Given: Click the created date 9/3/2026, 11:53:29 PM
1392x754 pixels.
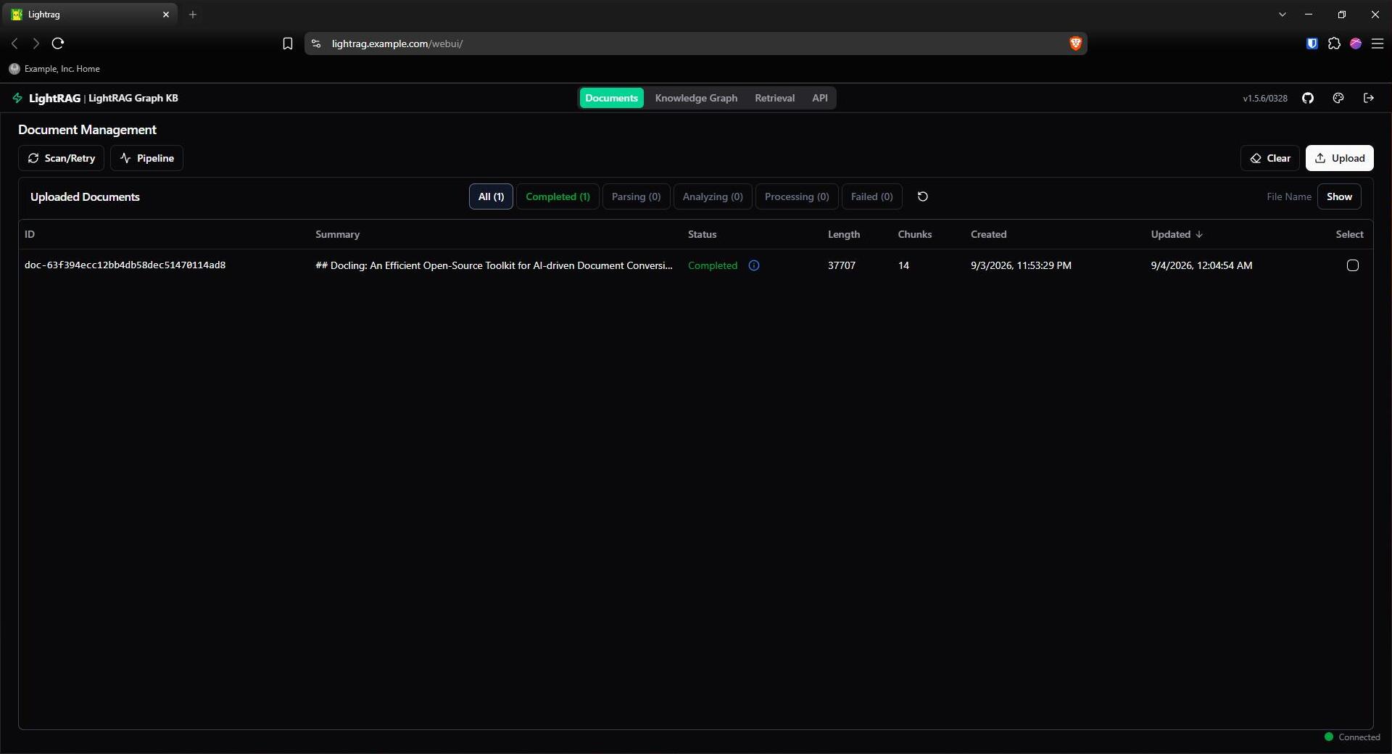Looking at the screenshot, I should 1021,265.
